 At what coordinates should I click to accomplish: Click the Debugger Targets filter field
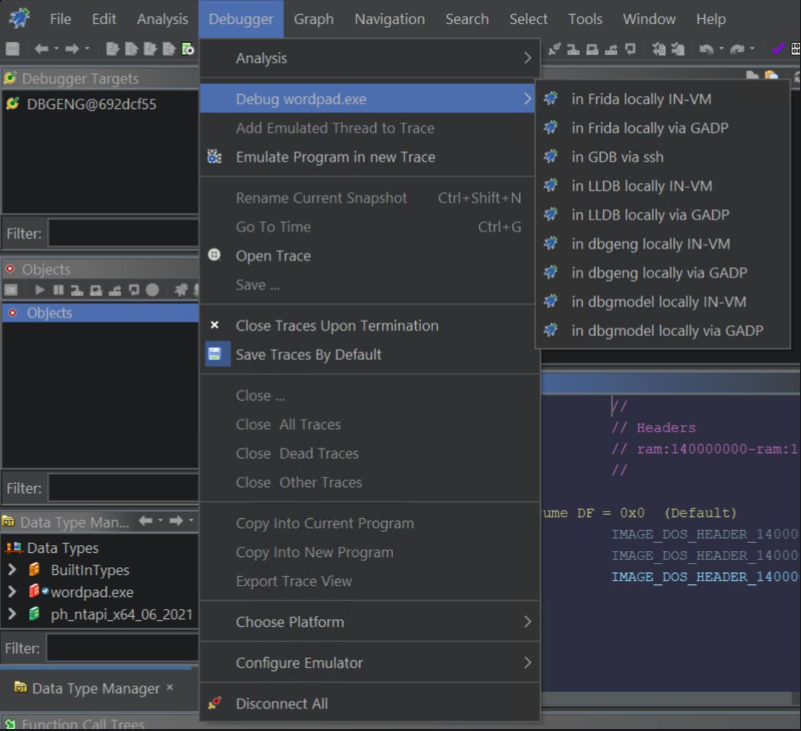coord(123,233)
